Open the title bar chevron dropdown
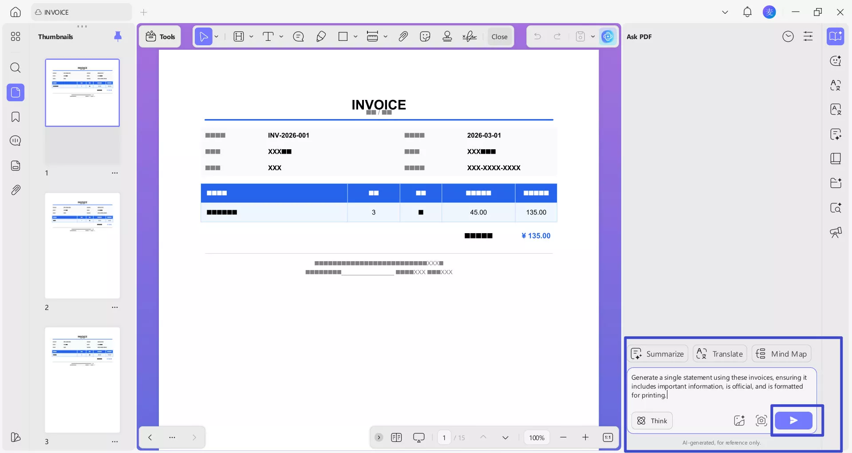 (725, 12)
